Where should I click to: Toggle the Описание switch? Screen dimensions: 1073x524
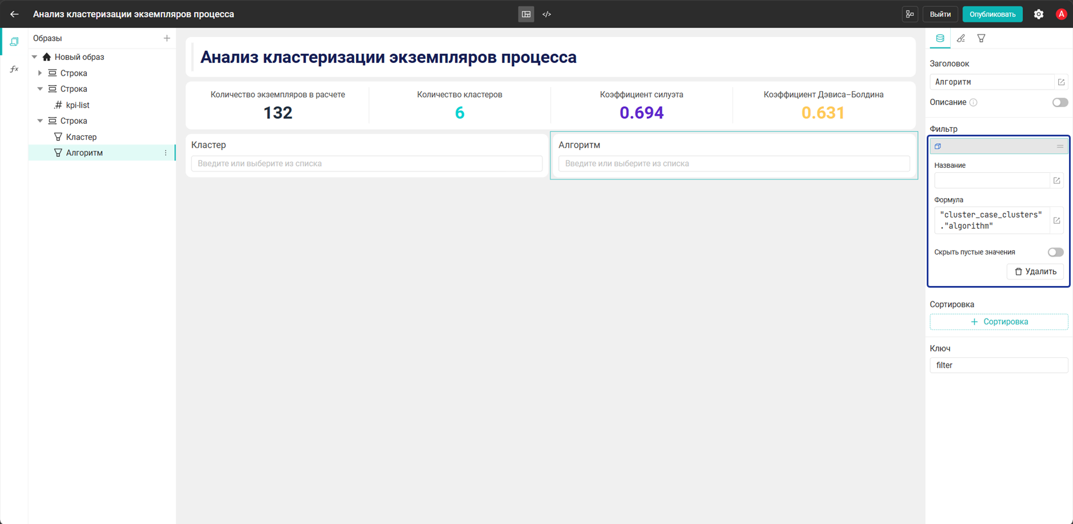[x=1060, y=103]
